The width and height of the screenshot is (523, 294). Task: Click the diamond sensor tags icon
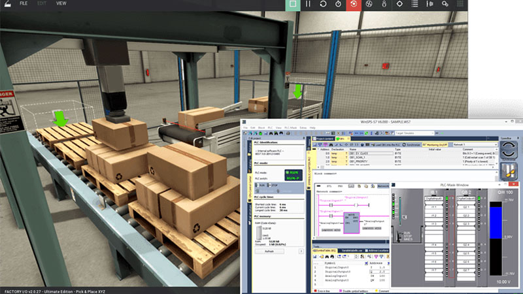click(399, 4)
